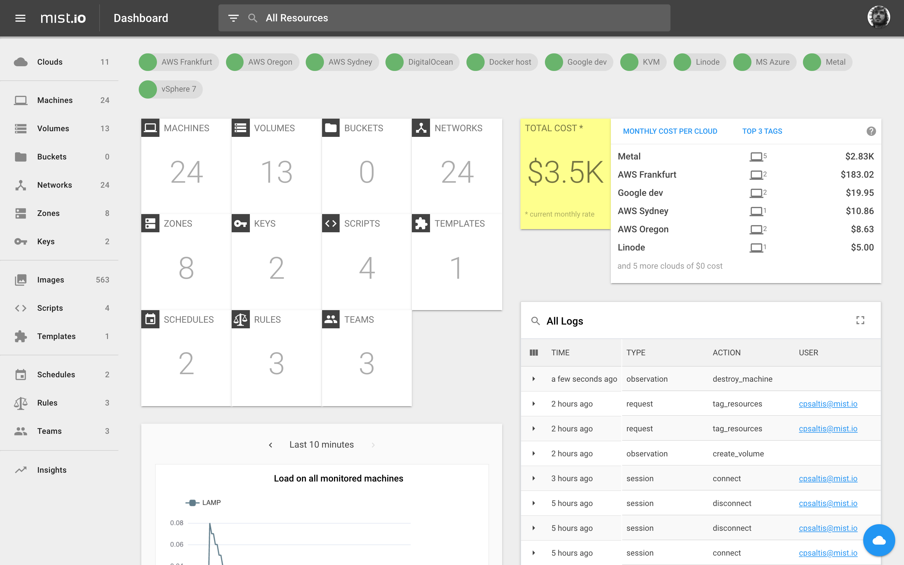Click the All Logs search icon
This screenshot has height=565, width=904.
click(535, 321)
